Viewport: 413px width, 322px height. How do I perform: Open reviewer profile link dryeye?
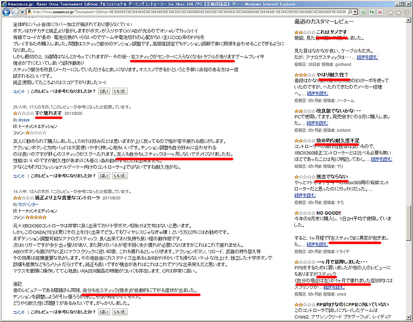coord(24,120)
